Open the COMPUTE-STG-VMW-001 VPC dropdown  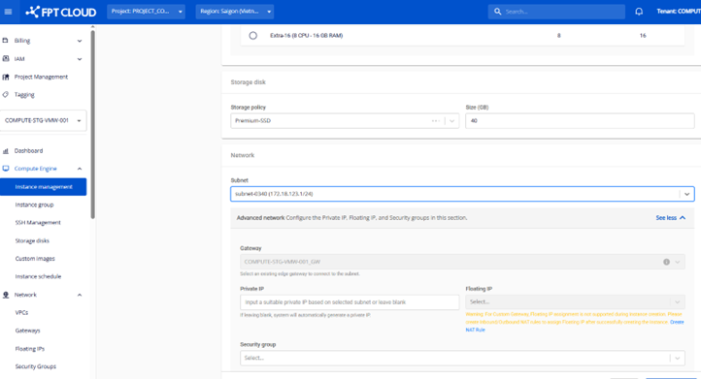(44, 120)
